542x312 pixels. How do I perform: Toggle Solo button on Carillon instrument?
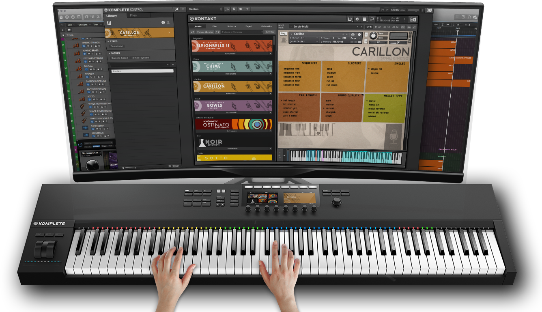tap(366, 34)
